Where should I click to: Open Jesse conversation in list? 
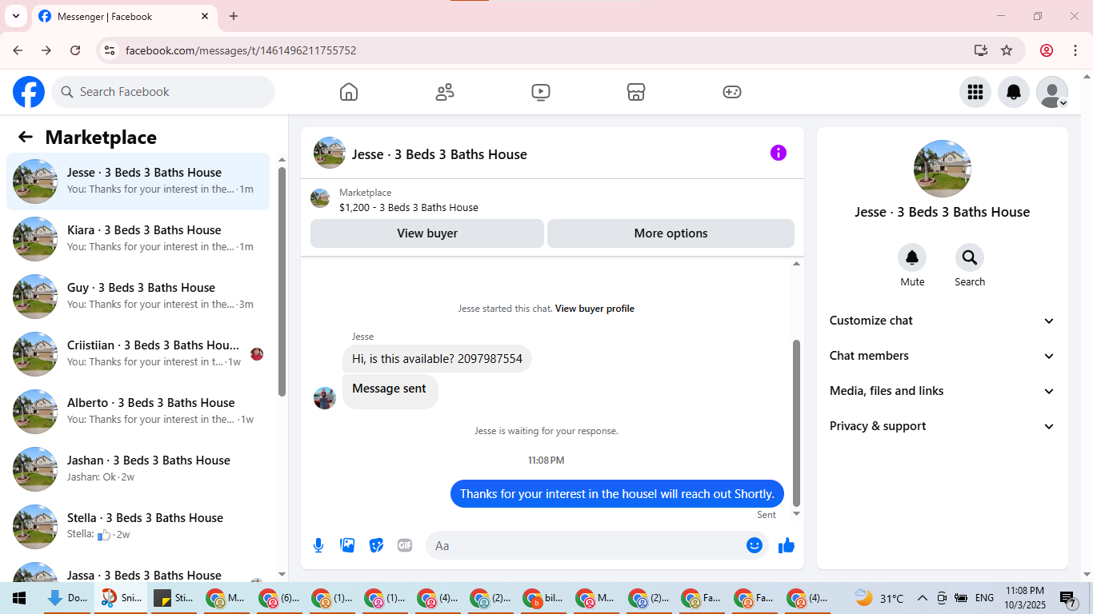click(x=138, y=181)
